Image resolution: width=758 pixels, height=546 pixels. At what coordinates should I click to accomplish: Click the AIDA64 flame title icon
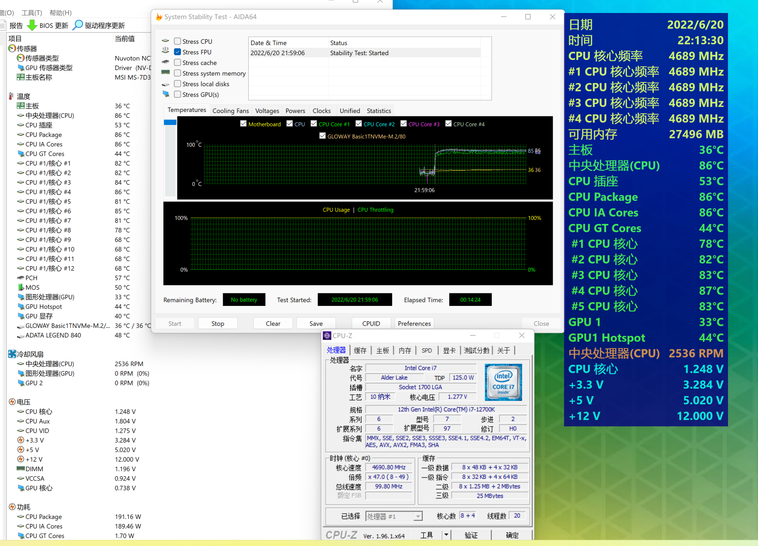point(159,17)
